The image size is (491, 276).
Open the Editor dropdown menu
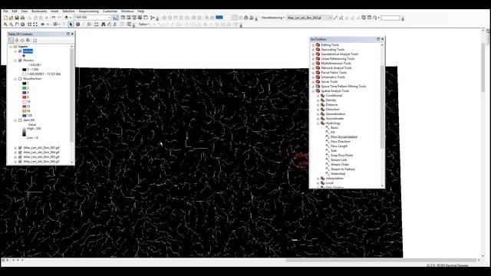pyautogui.click(x=143, y=25)
